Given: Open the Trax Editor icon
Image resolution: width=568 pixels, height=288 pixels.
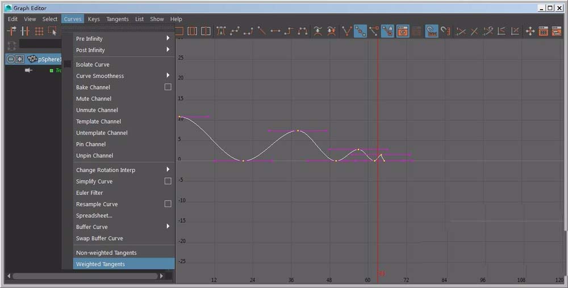Looking at the screenshot, I should pos(557,31).
